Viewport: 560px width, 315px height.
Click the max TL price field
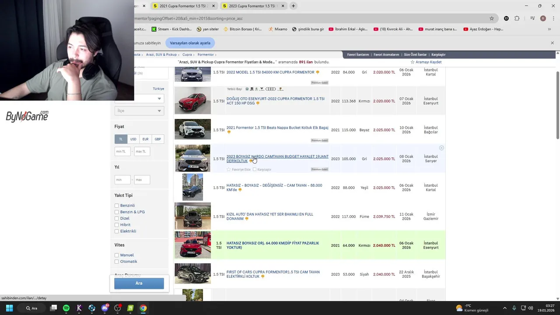(142, 151)
